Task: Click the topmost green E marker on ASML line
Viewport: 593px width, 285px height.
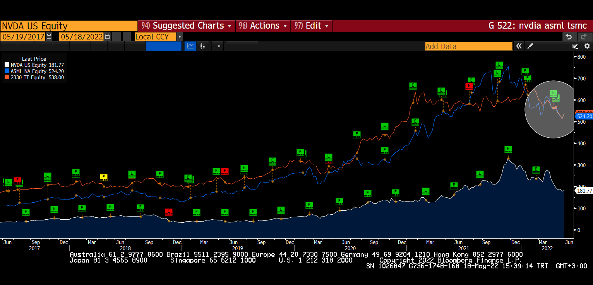Action: [499, 65]
